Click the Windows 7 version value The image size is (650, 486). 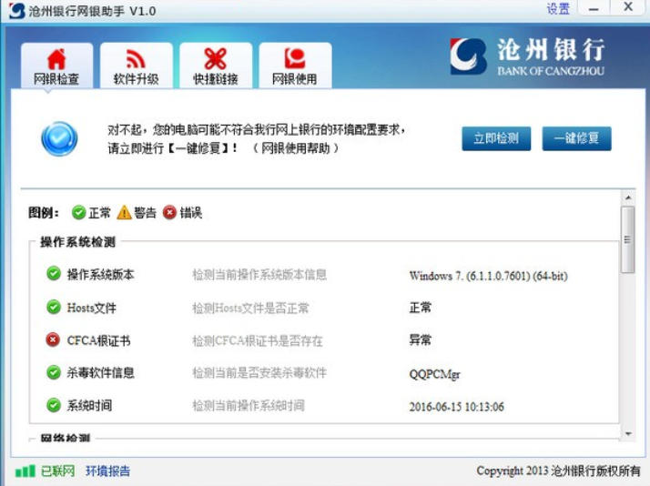pyautogui.click(x=488, y=276)
